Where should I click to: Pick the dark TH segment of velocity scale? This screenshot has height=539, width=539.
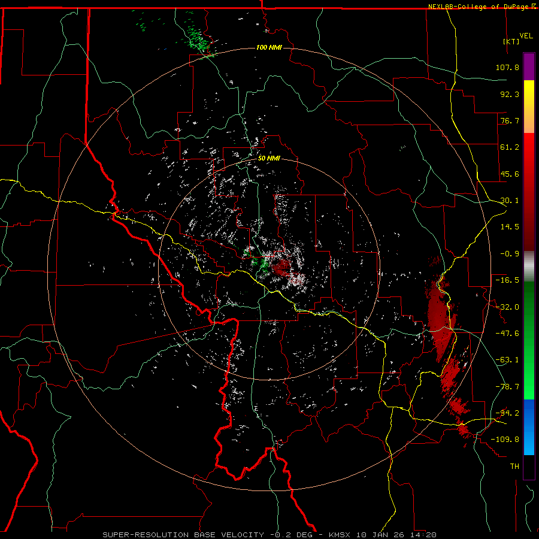529,467
